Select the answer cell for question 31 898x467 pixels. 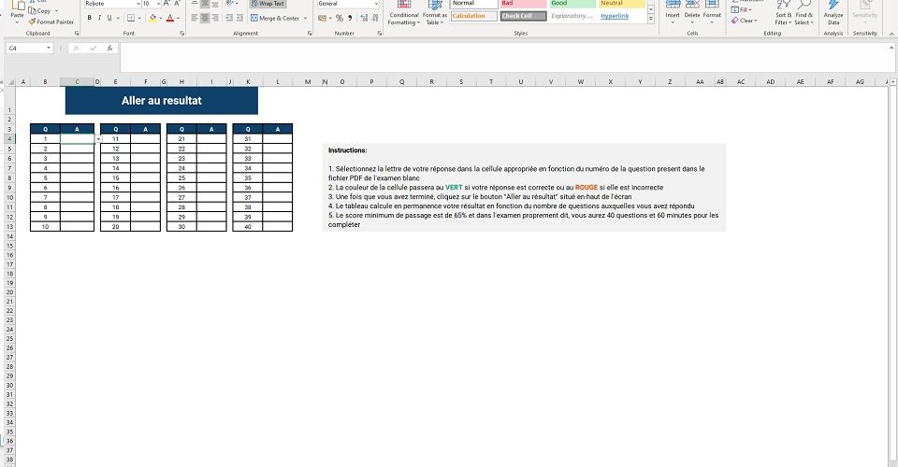[x=278, y=139]
